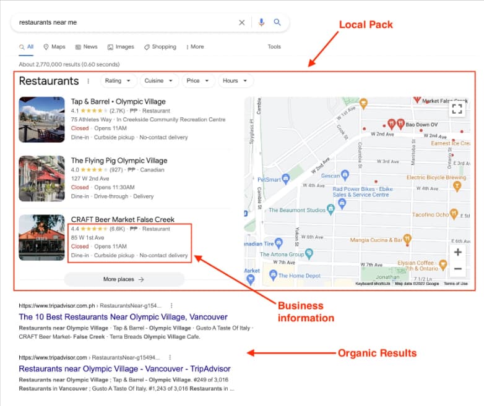The height and width of the screenshot is (406, 484).
Task: Select The Home Depot map marker
Action: [273, 274]
